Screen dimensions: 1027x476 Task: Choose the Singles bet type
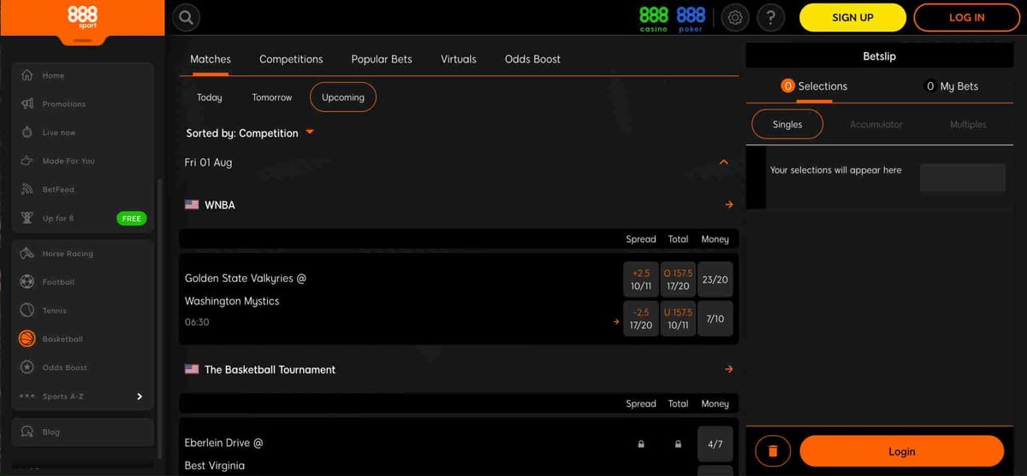point(787,124)
